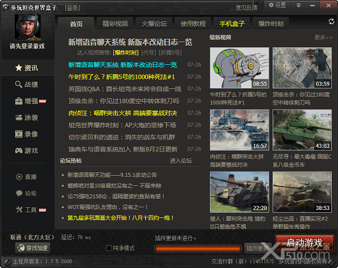Open news 顶级击杀：你见过180度空中转体刺刀吗
338x268 pixels.
coord(123,101)
